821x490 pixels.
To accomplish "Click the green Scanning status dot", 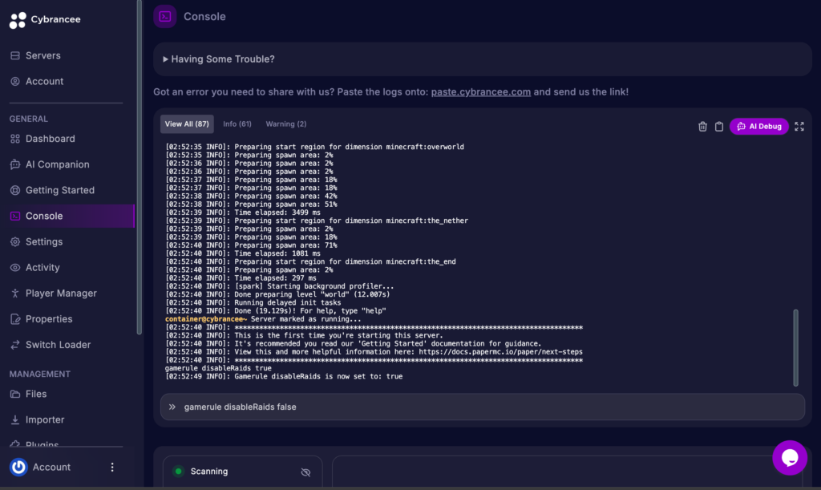I will pyautogui.click(x=179, y=472).
